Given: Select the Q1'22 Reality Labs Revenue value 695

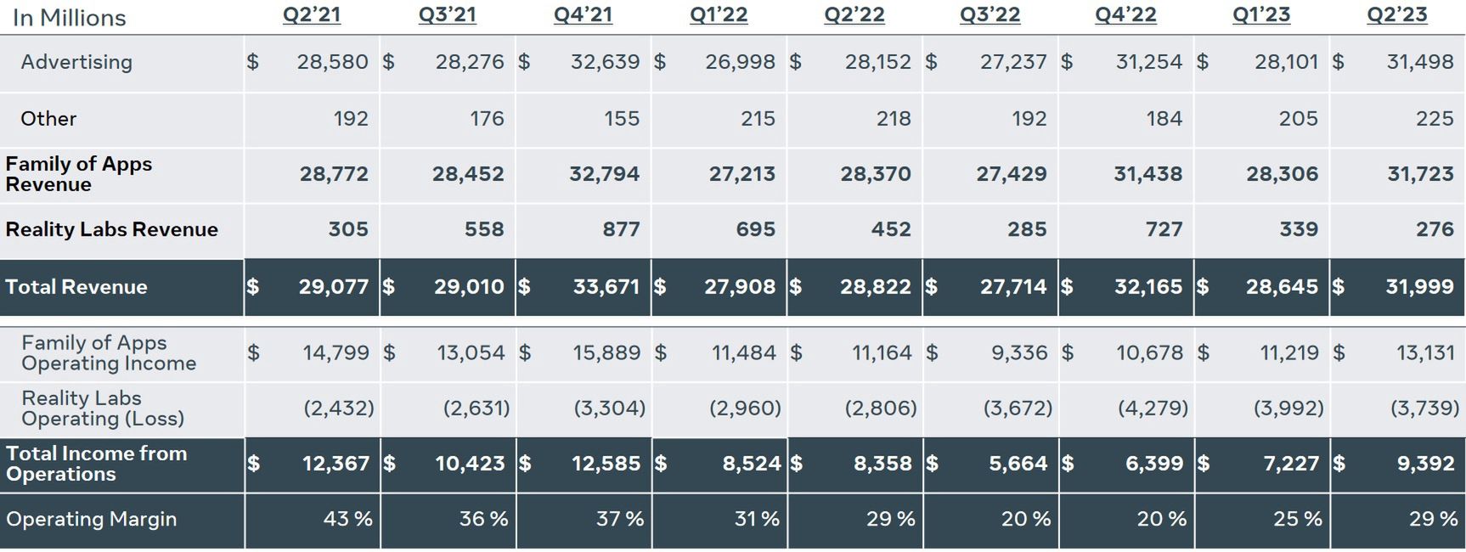Looking at the screenshot, I should pyautogui.click(x=755, y=229).
